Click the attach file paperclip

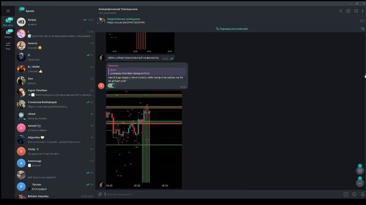tap(100, 194)
